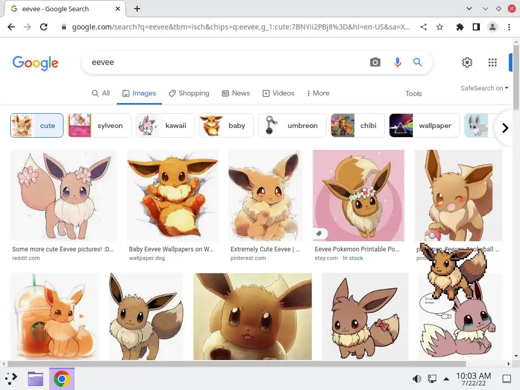
Task: Open the file manager from taskbar
Action: (x=36, y=378)
